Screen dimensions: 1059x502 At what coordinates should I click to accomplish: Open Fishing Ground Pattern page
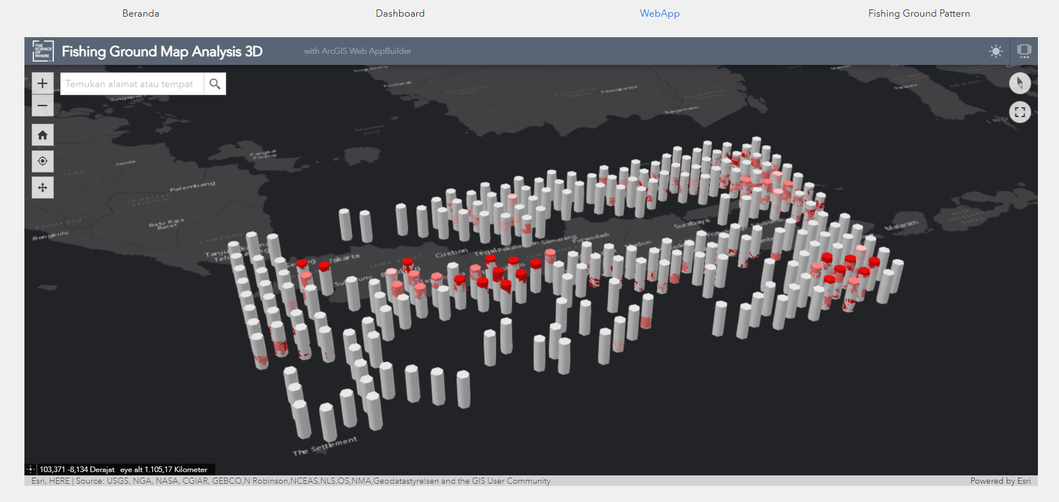pyautogui.click(x=919, y=13)
